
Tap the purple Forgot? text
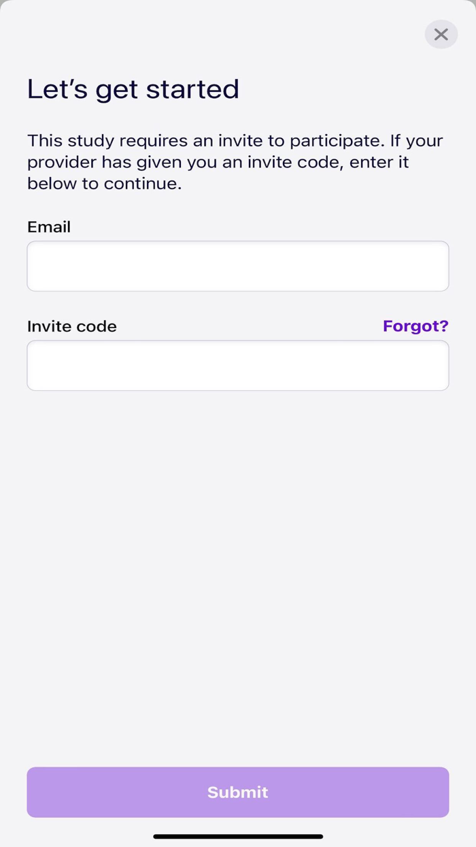click(x=415, y=326)
